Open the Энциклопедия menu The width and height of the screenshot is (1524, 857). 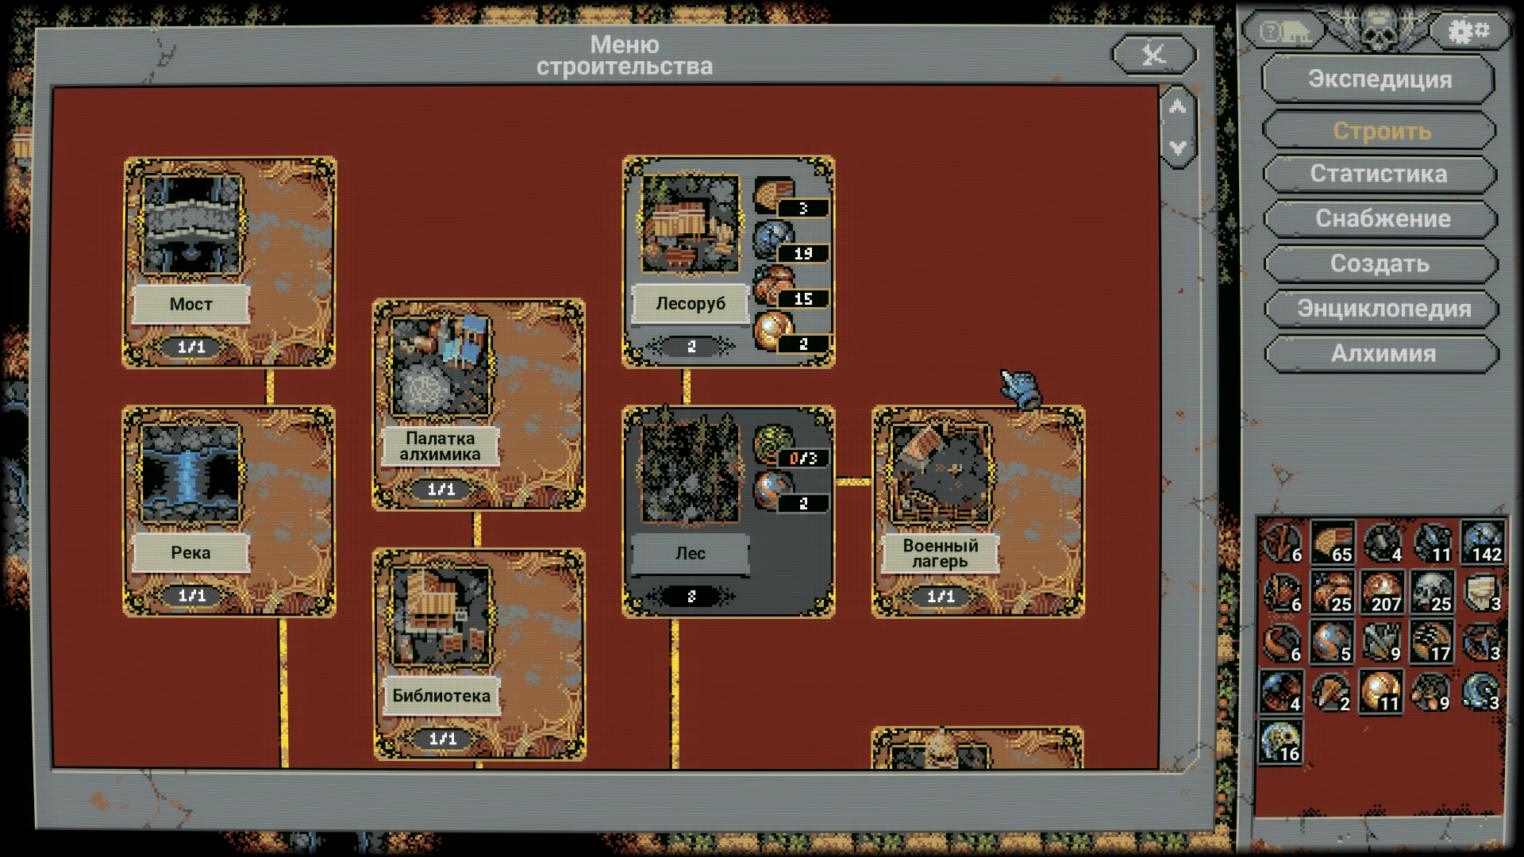point(1383,309)
